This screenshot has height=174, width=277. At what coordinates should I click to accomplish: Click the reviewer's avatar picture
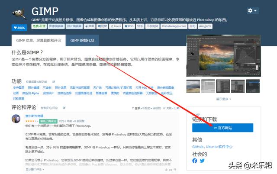(x=16, y=119)
